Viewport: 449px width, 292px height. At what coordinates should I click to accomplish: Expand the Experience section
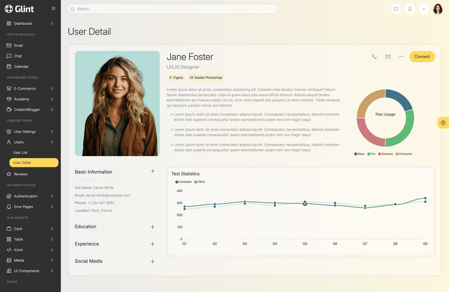click(x=152, y=244)
